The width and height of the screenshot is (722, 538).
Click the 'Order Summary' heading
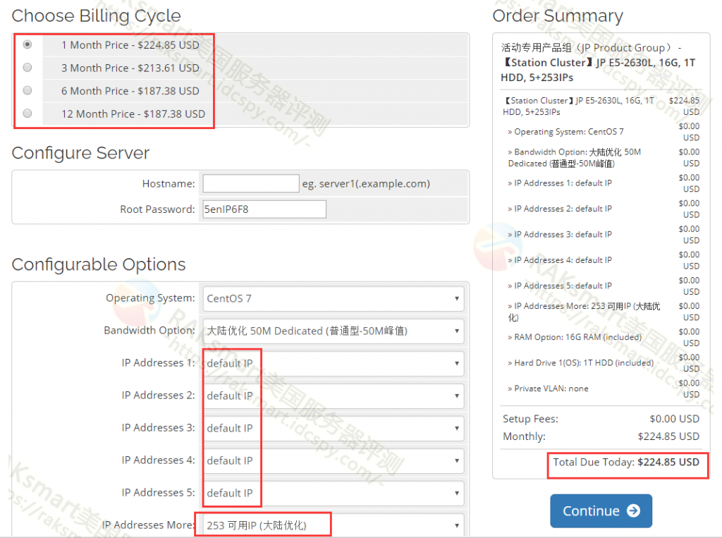558,16
